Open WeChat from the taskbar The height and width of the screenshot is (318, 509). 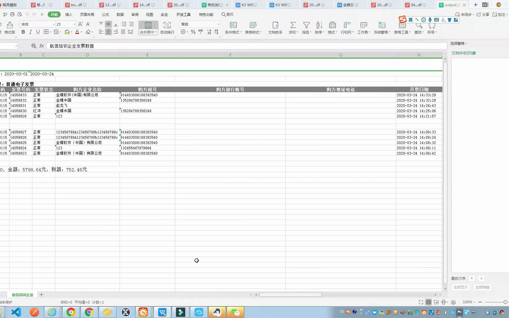point(235,312)
